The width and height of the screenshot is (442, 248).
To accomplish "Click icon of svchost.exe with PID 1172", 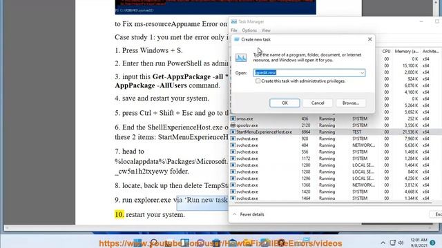I will click(x=233, y=158).
